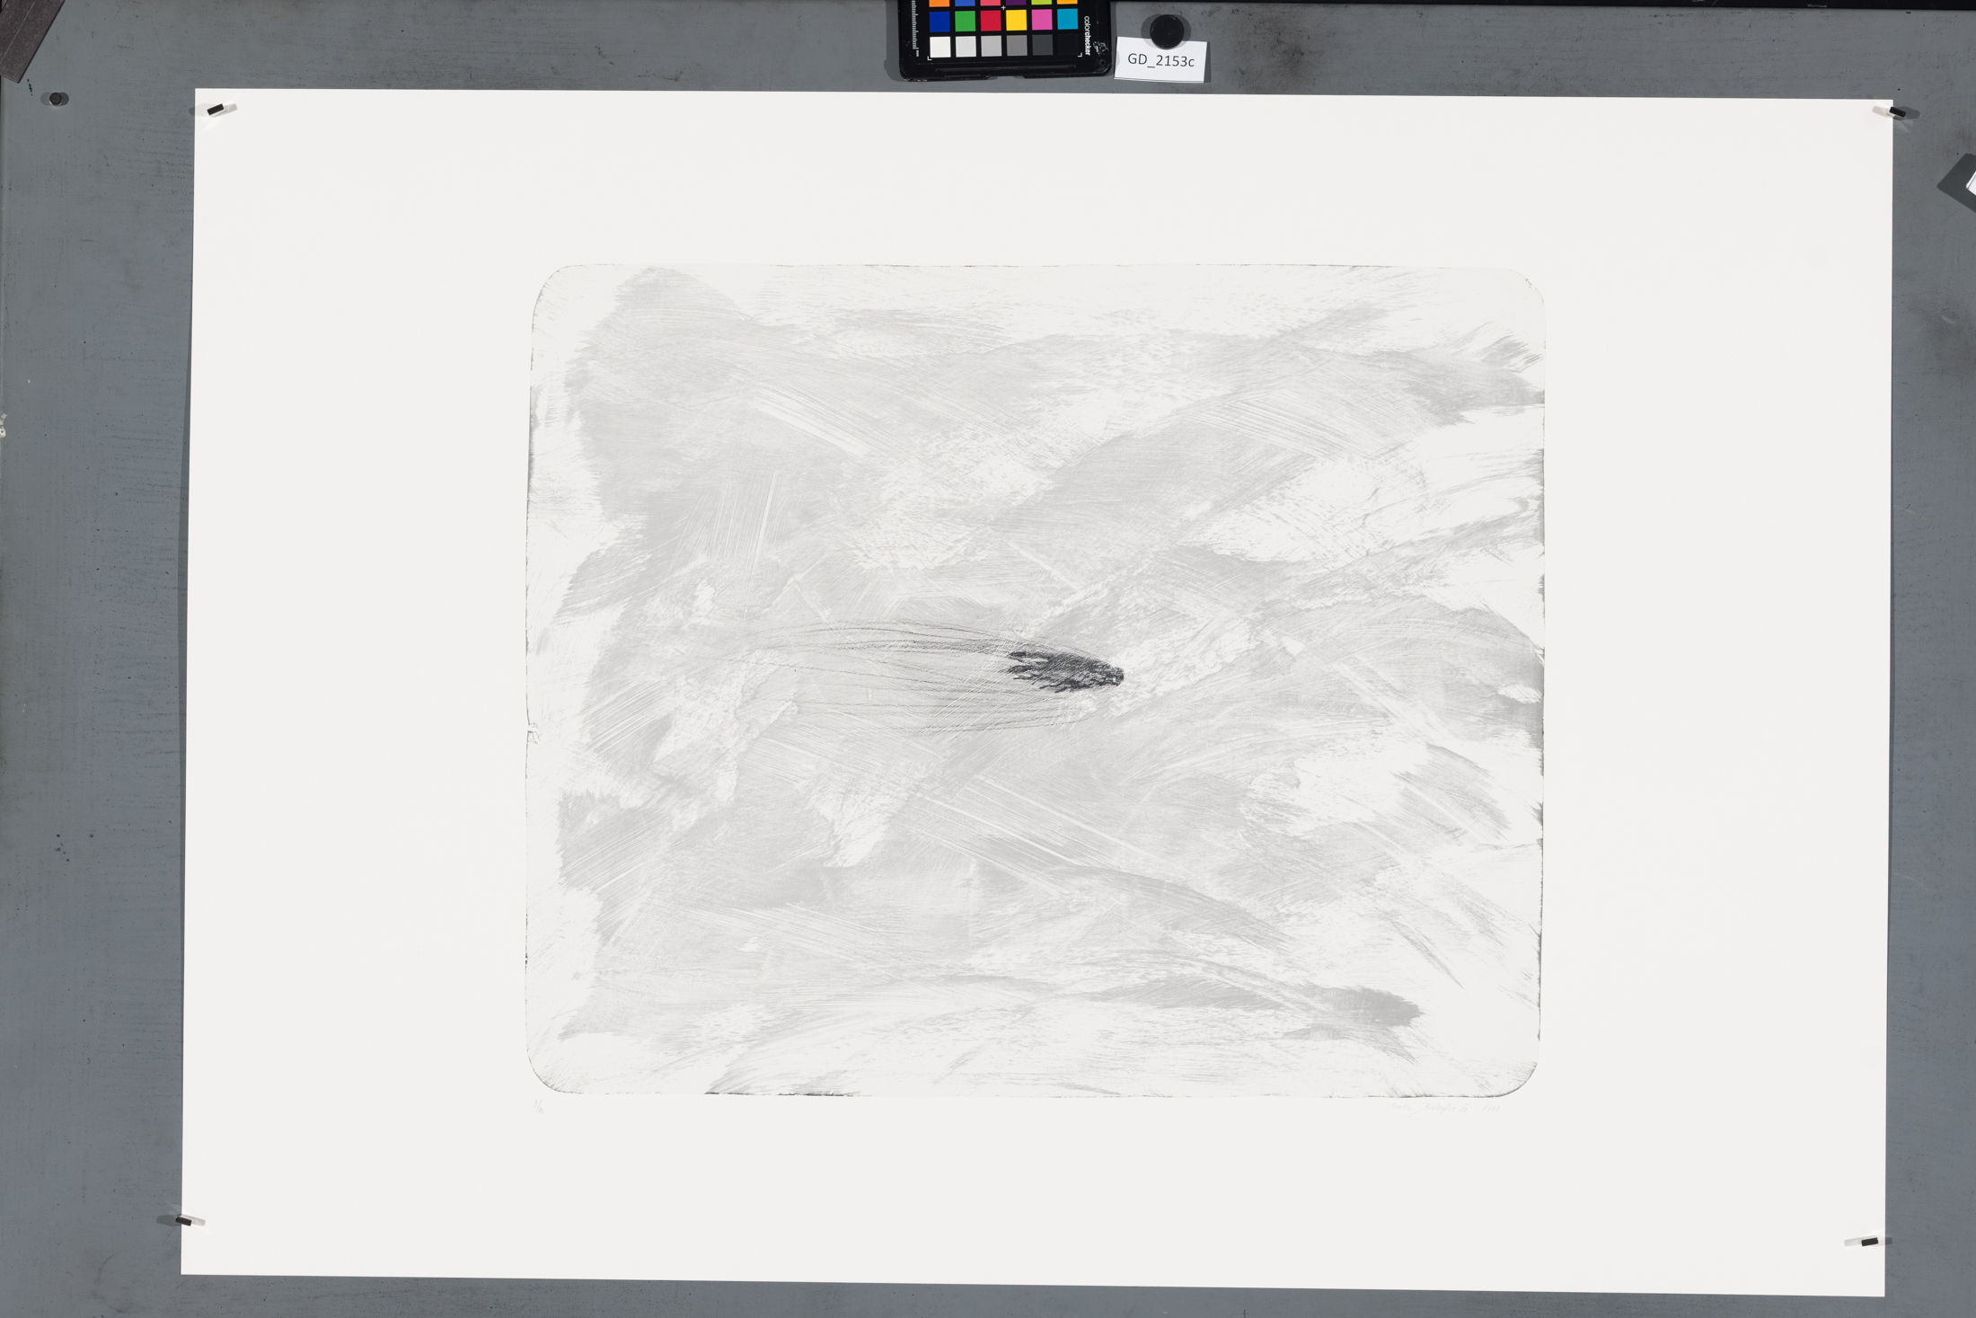Select the magenta colorchecker patch

(x=1042, y=20)
